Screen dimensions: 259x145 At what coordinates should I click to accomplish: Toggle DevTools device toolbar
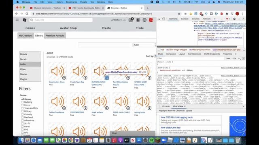coord(163,19)
